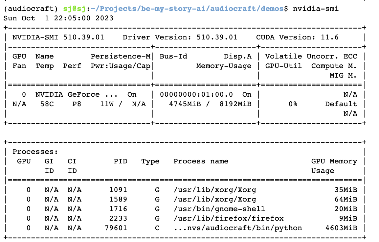Viewport: 379px width, 242px height.
Task: Click PID 2233 of firefox process
Action: tap(118, 219)
